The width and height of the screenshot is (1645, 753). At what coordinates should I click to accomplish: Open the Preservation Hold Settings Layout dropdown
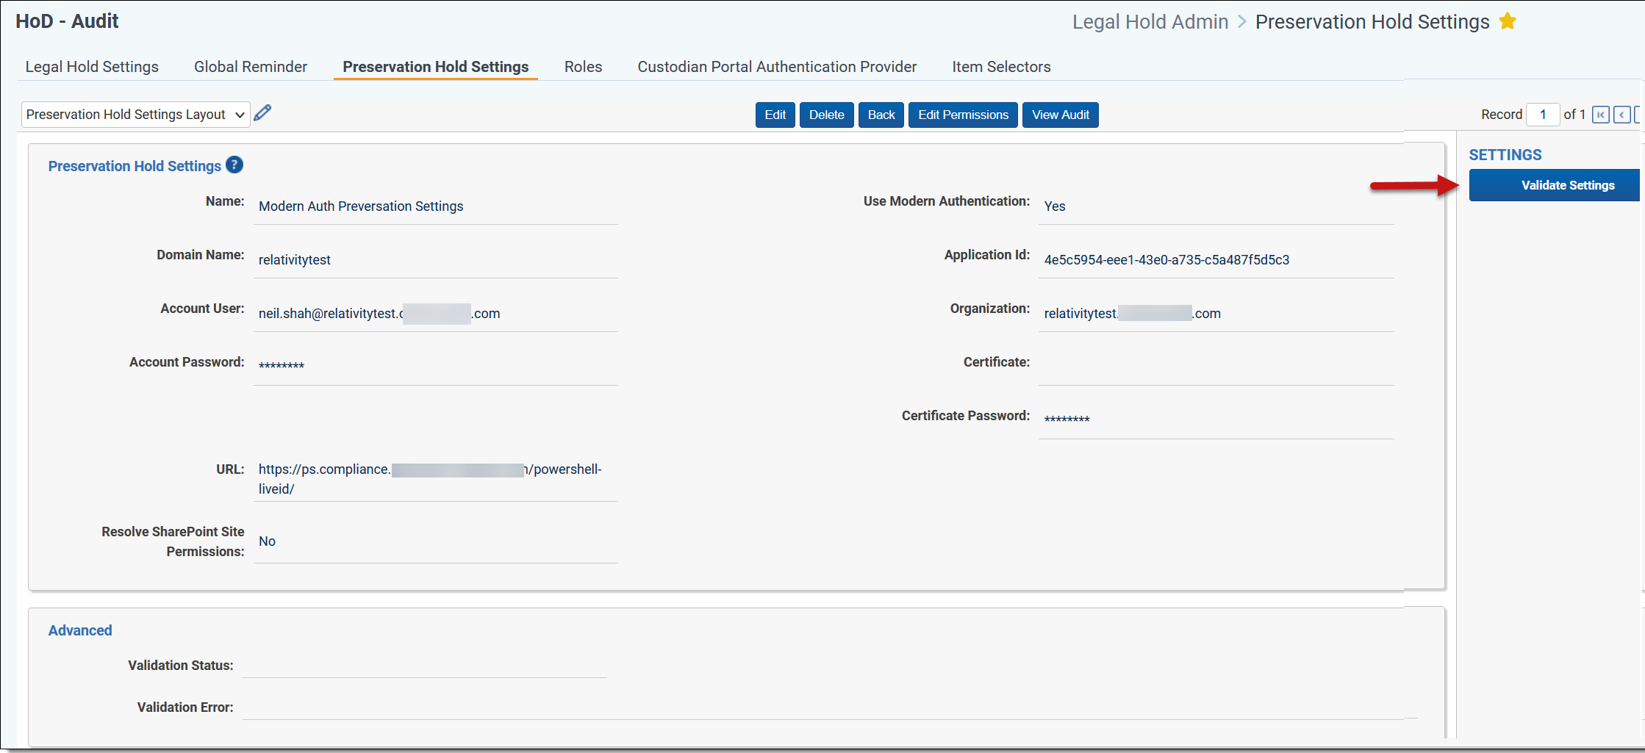[x=135, y=115]
